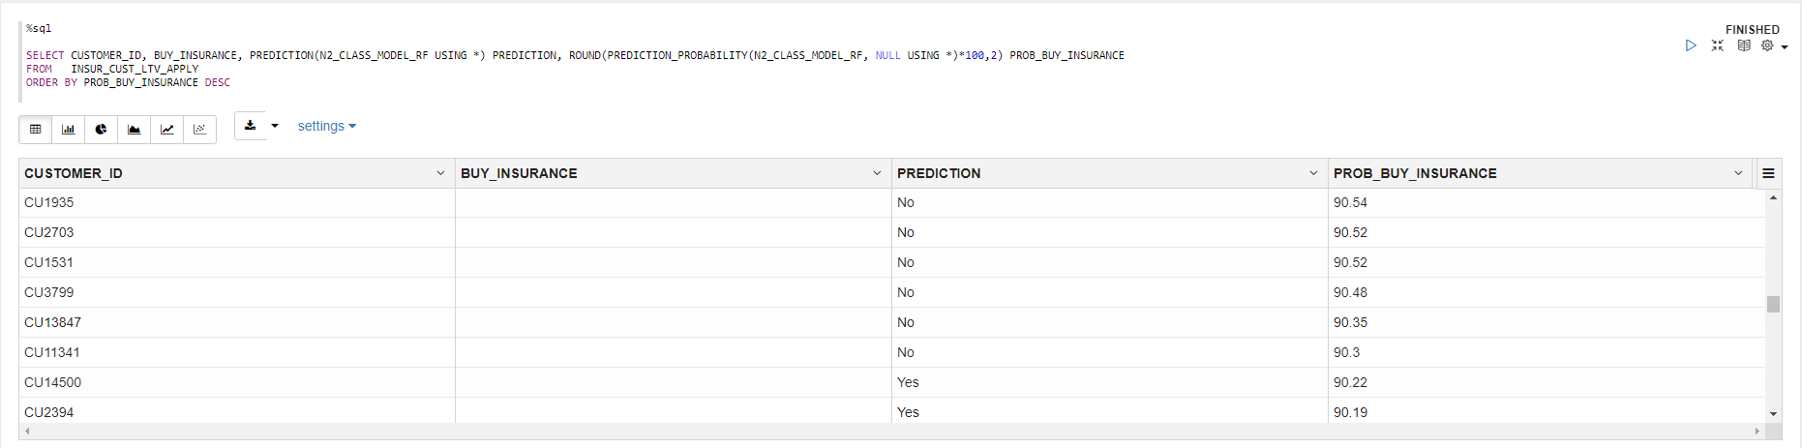This screenshot has height=448, width=1802.
Task: Open table grid hamburger menu
Action: tap(1768, 173)
